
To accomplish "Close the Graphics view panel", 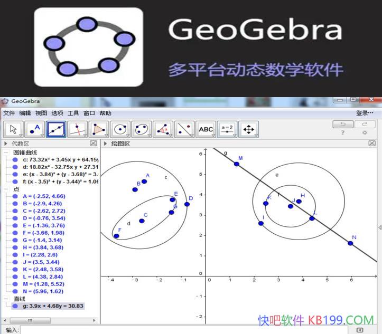I will click(x=372, y=144).
